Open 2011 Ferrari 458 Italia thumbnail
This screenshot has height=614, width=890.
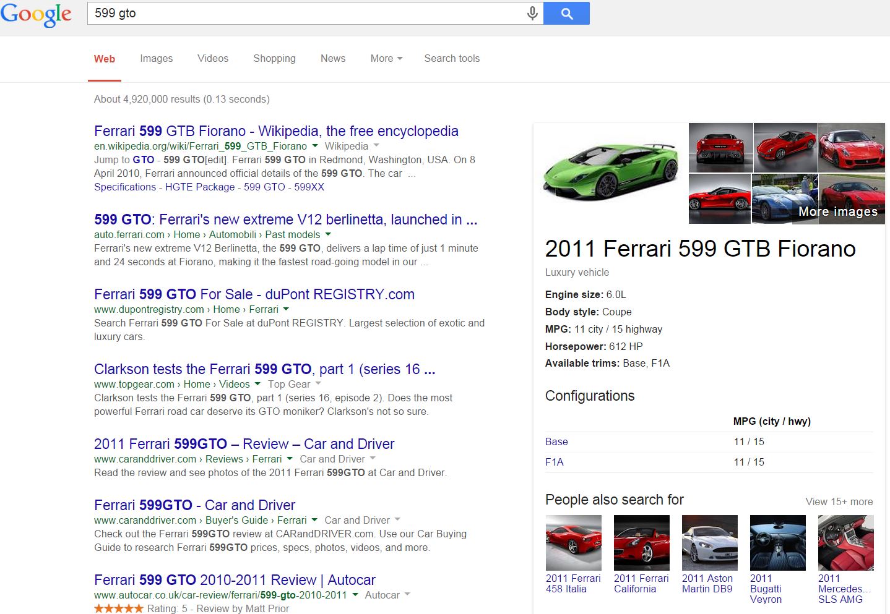click(x=573, y=543)
